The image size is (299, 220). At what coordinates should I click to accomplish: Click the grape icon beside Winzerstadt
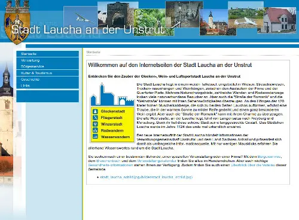click(95, 124)
